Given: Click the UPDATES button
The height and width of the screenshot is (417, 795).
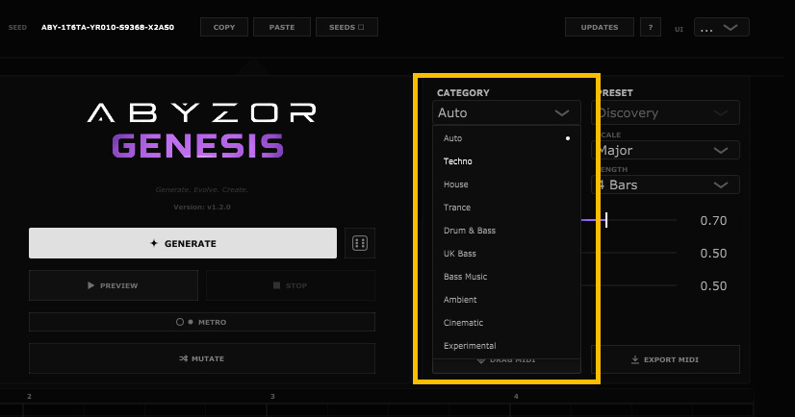Looking at the screenshot, I should tap(600, 27).
